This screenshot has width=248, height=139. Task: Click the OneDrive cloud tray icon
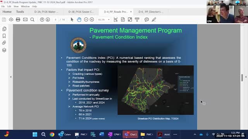tap(201, 134)
